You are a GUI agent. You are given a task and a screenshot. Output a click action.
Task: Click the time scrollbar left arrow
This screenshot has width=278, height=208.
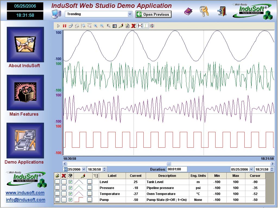pos(65,164)
